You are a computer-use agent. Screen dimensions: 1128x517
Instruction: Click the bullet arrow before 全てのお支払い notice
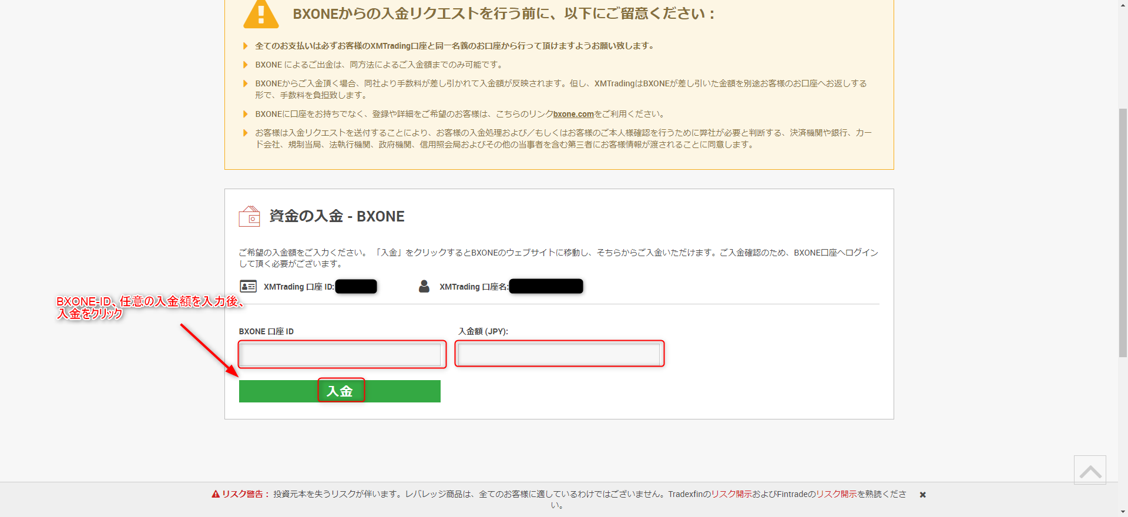[246, 46]
